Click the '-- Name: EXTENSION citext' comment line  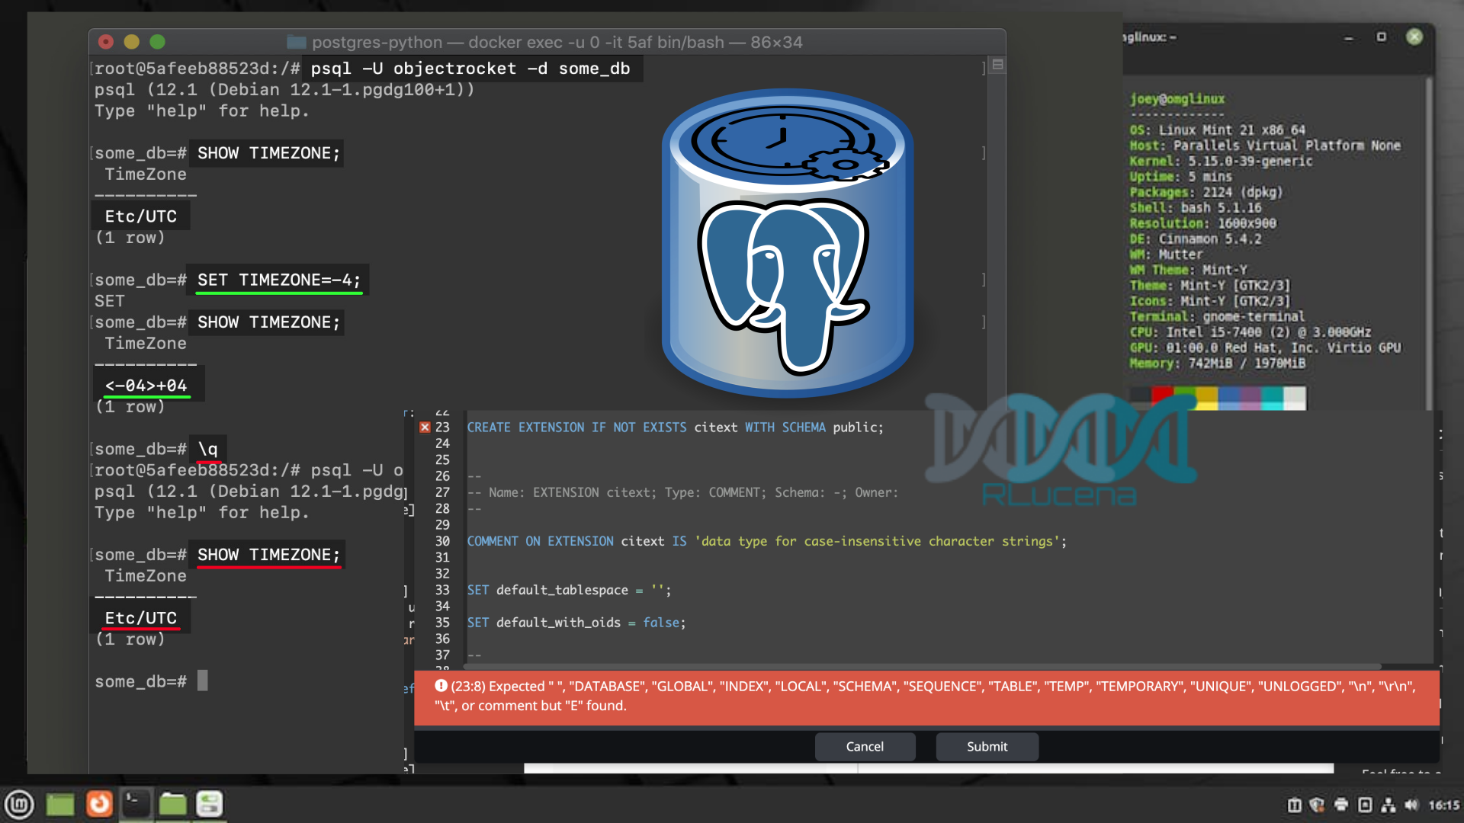(682, 492)
